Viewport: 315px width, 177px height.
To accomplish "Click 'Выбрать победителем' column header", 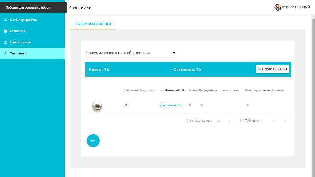I will [139, 90].
